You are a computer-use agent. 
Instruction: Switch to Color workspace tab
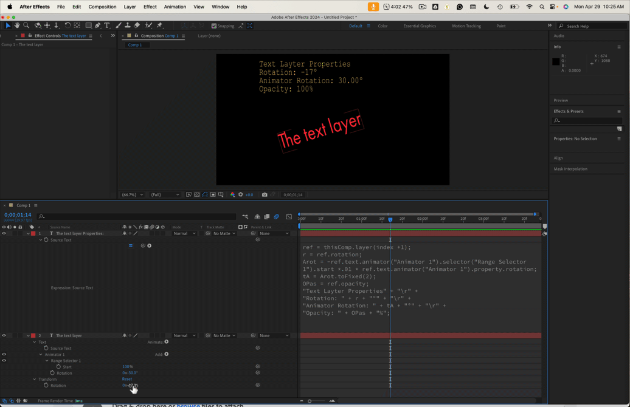[382, 26]
